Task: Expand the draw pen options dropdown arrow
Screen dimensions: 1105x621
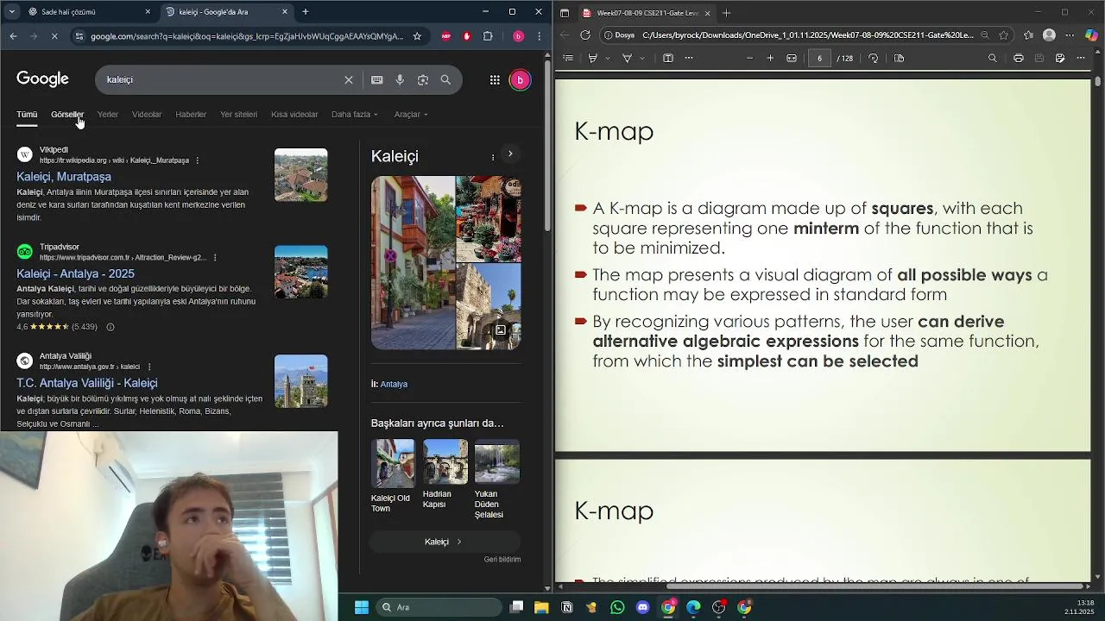Action: [x=641, y=58]
